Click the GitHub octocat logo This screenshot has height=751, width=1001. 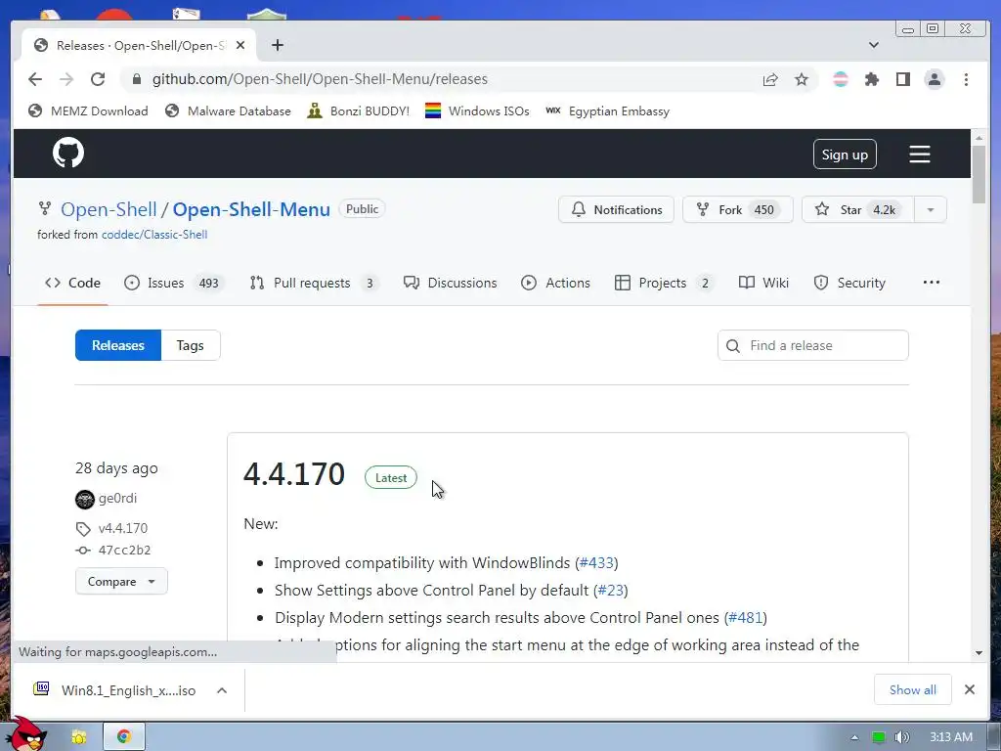[x=68, y=154]
